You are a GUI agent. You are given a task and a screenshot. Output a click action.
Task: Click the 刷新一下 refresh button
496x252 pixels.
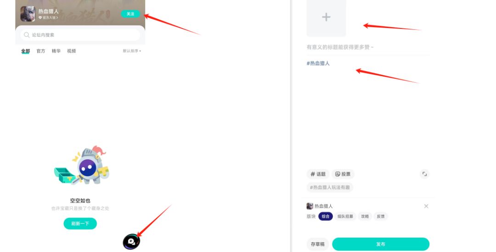click(x=80, y=224)
